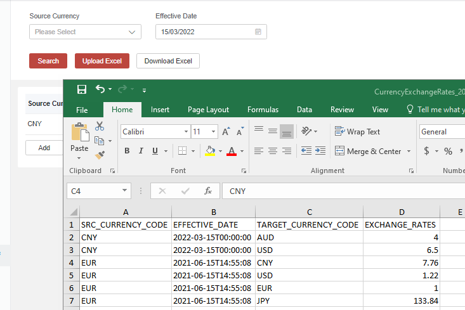Viewport: 465px width, 310px height.
Task: Click the Save icon in Excel
Action: tap(82, 89)
